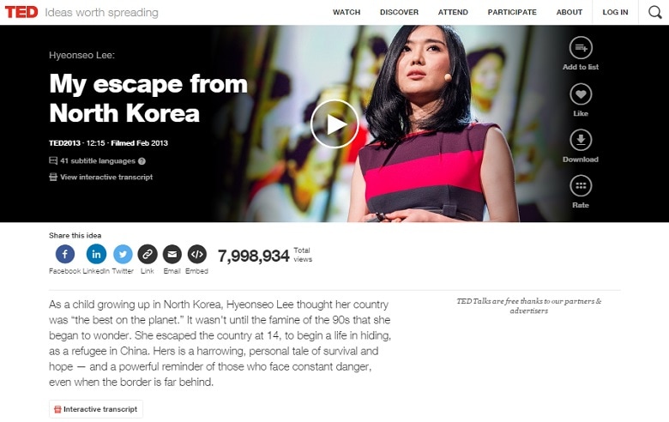Click the Interactive transcript button
The image size is (669, 422).
[96, 409]
